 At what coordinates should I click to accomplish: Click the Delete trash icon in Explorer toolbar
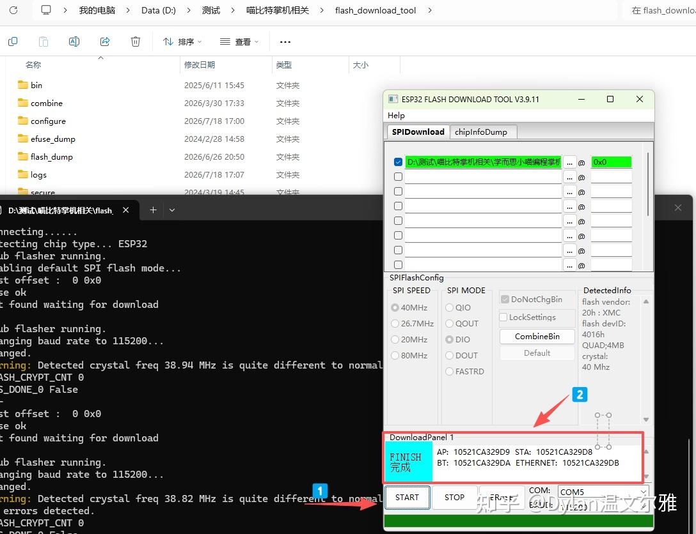pos(136,42)
